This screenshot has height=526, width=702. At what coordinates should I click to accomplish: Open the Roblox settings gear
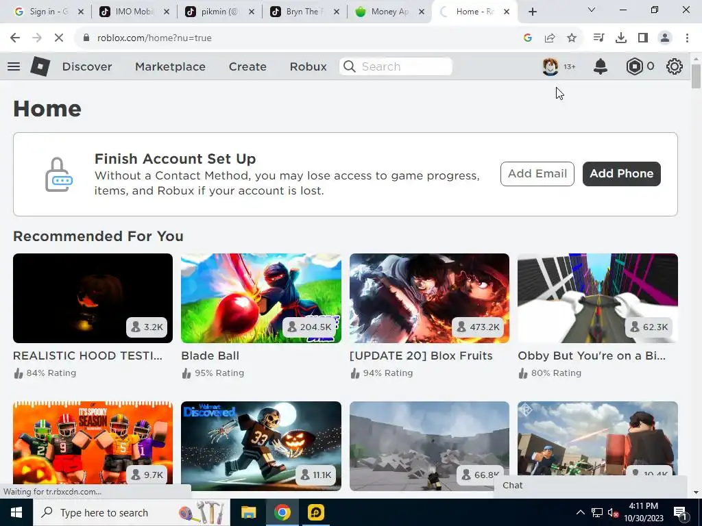pyautogui.click(x=675, y=66)
